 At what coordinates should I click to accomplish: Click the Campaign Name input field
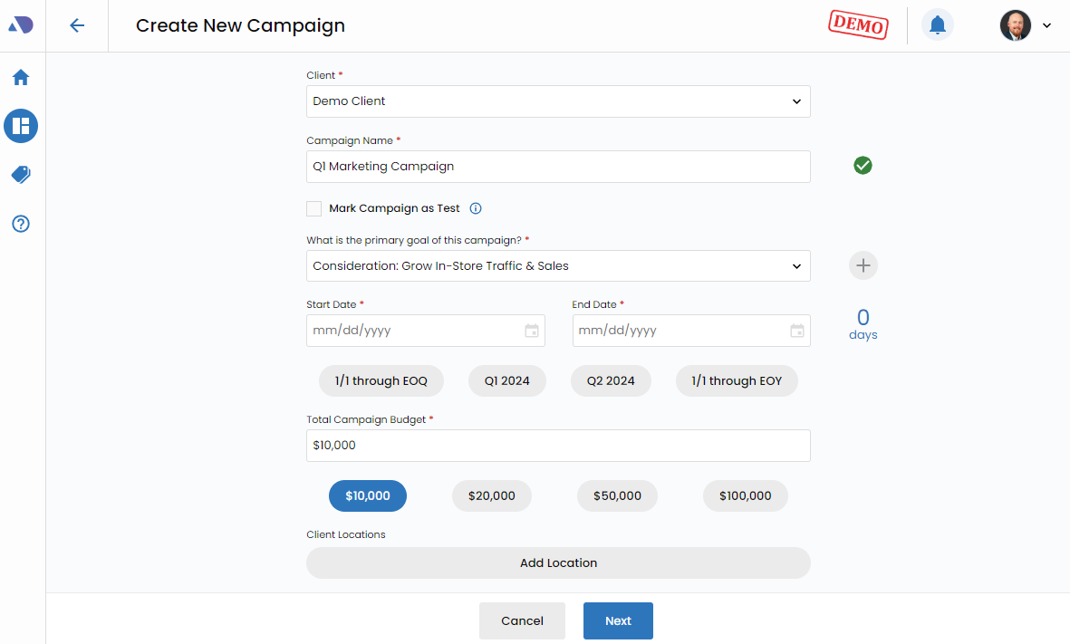(558, 167)
